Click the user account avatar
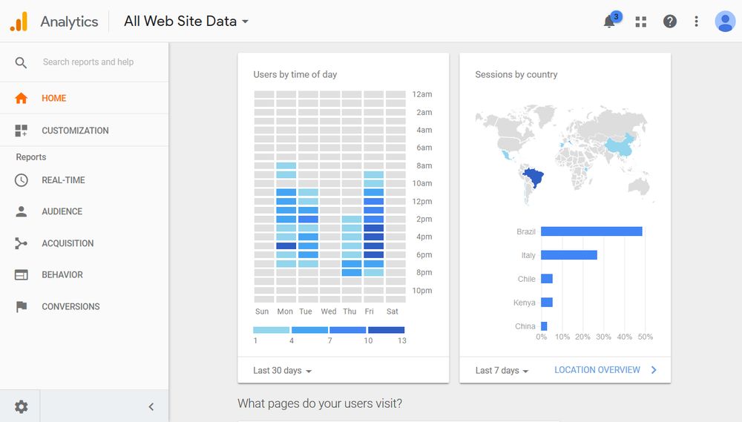 tap(724, 22)
